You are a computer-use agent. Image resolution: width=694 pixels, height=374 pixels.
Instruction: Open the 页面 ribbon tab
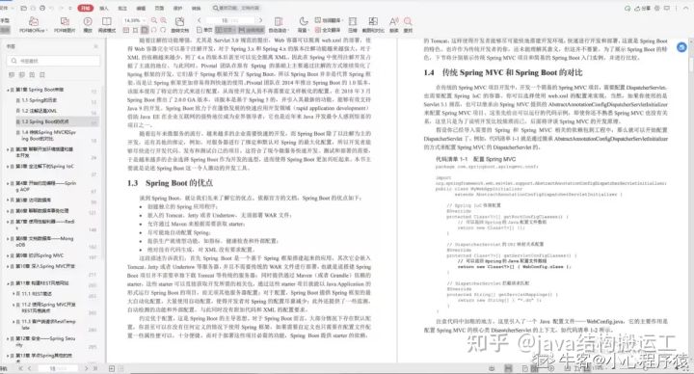tap(159, 8)
